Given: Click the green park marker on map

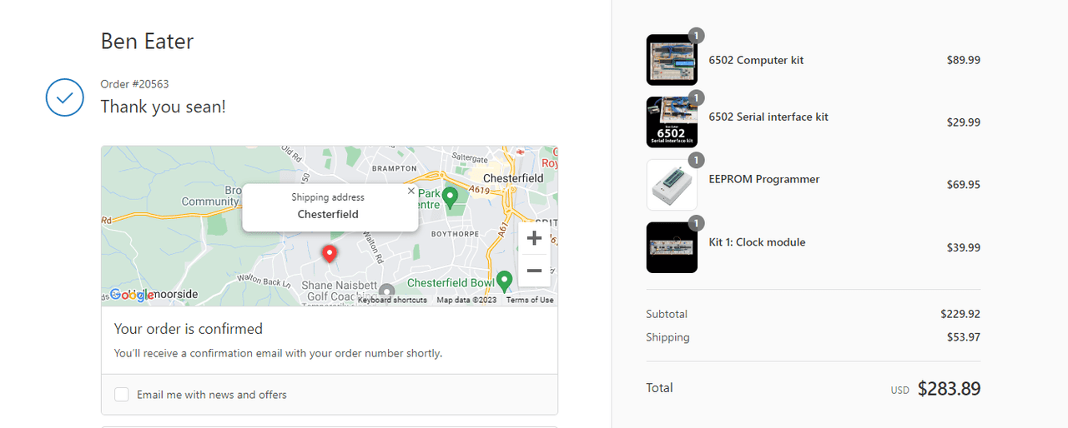Looking at the screenshot, I should (x=450, y=197).
